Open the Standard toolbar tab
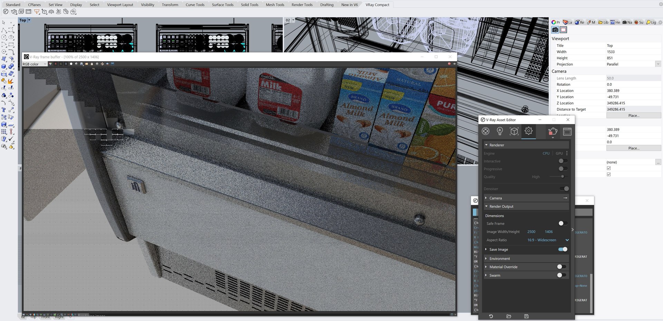Viewport: 663px width, 321px height. coord(13,5)
